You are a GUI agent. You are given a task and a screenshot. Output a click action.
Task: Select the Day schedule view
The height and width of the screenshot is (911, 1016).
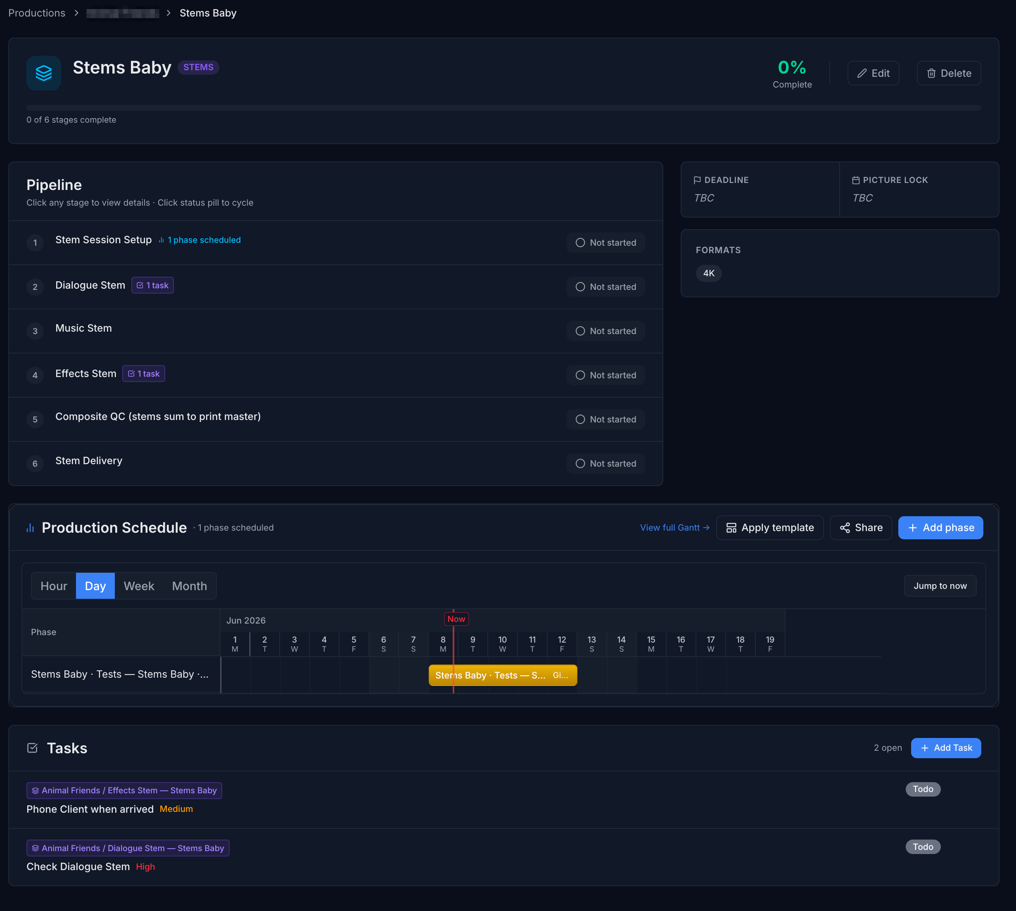click(x=95, y=586)
